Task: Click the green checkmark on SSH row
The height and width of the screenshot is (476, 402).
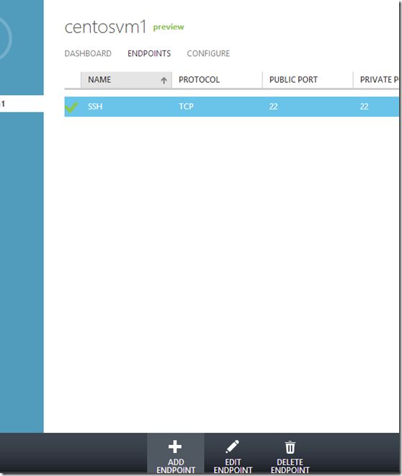Action: [x=71, y=107]
